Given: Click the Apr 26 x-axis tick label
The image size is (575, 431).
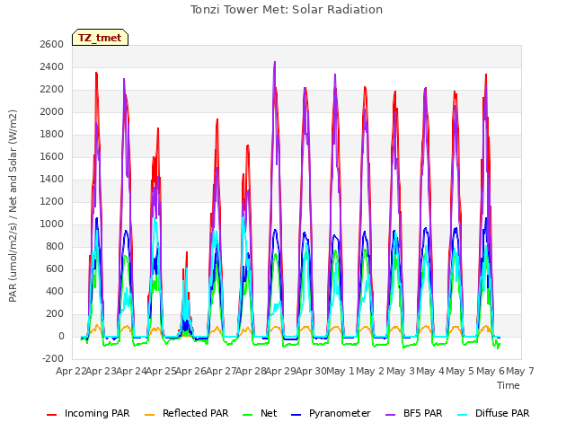Looking at the screenshot, I should coord(190,371).
